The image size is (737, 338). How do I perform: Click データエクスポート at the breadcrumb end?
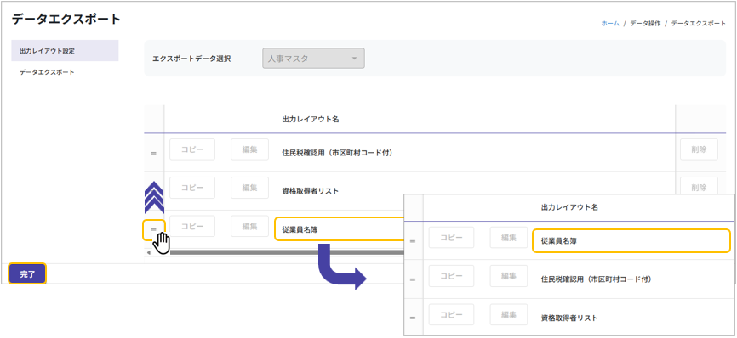[x=699, y=23]
